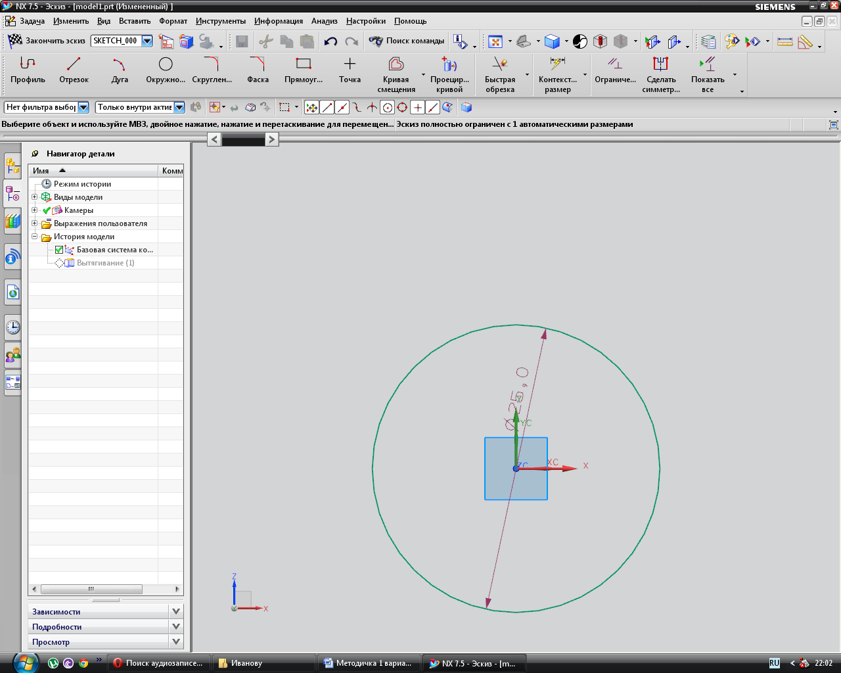Image resolution: width=841 pixels, height=673 pixels.
Task: Click the RU language indicator in tray
Action: [x=774, y=663]
